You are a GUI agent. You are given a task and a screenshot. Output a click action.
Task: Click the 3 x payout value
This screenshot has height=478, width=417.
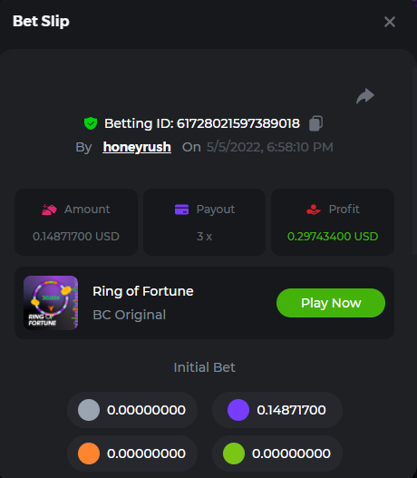point(204,237)
